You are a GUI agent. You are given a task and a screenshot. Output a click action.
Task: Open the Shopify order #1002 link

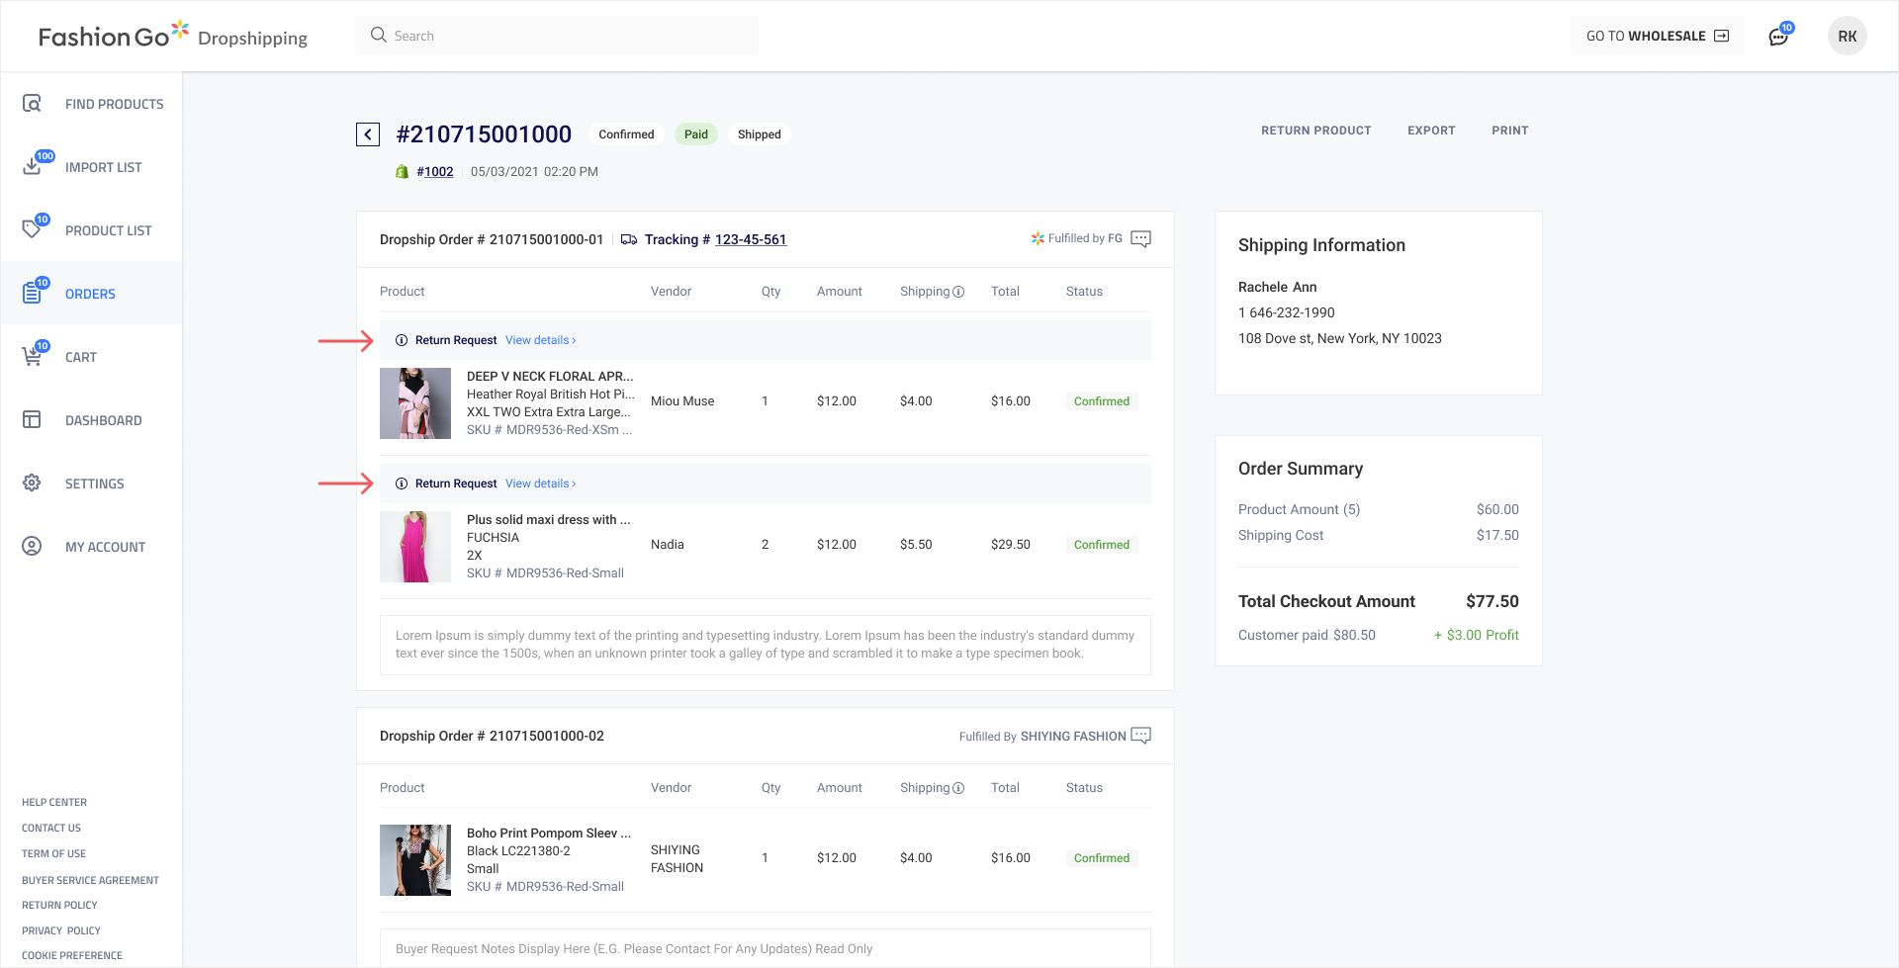(x=434, y=172)
